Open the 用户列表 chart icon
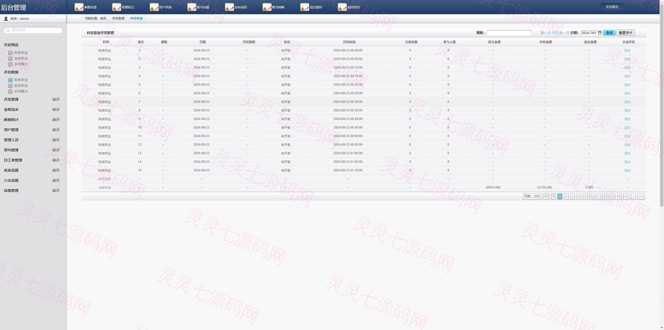664x330 pixels. pos(154,7)
